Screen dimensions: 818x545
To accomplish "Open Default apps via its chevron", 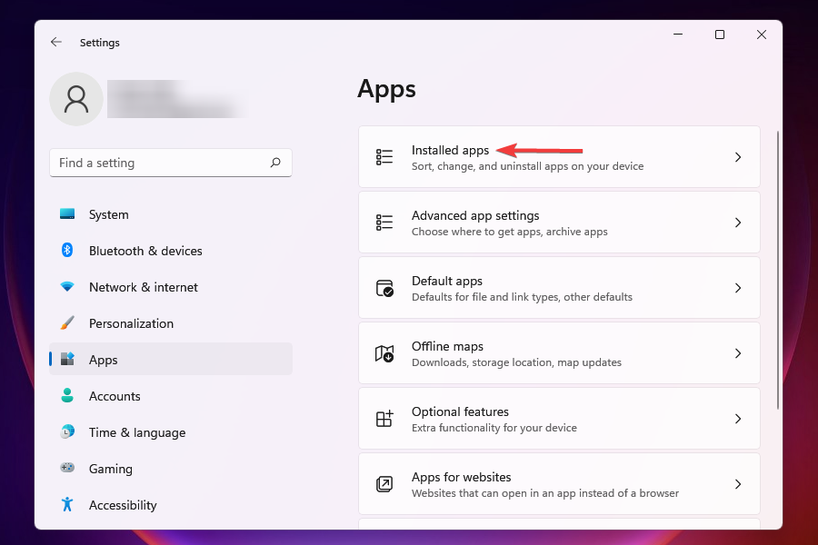I will 738,288.
